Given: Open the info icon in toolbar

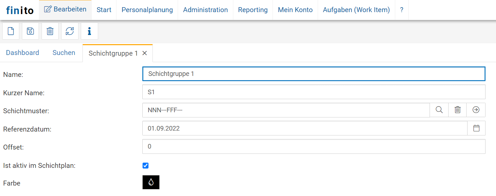Looking at the screenshot, I should pos(89,31).
